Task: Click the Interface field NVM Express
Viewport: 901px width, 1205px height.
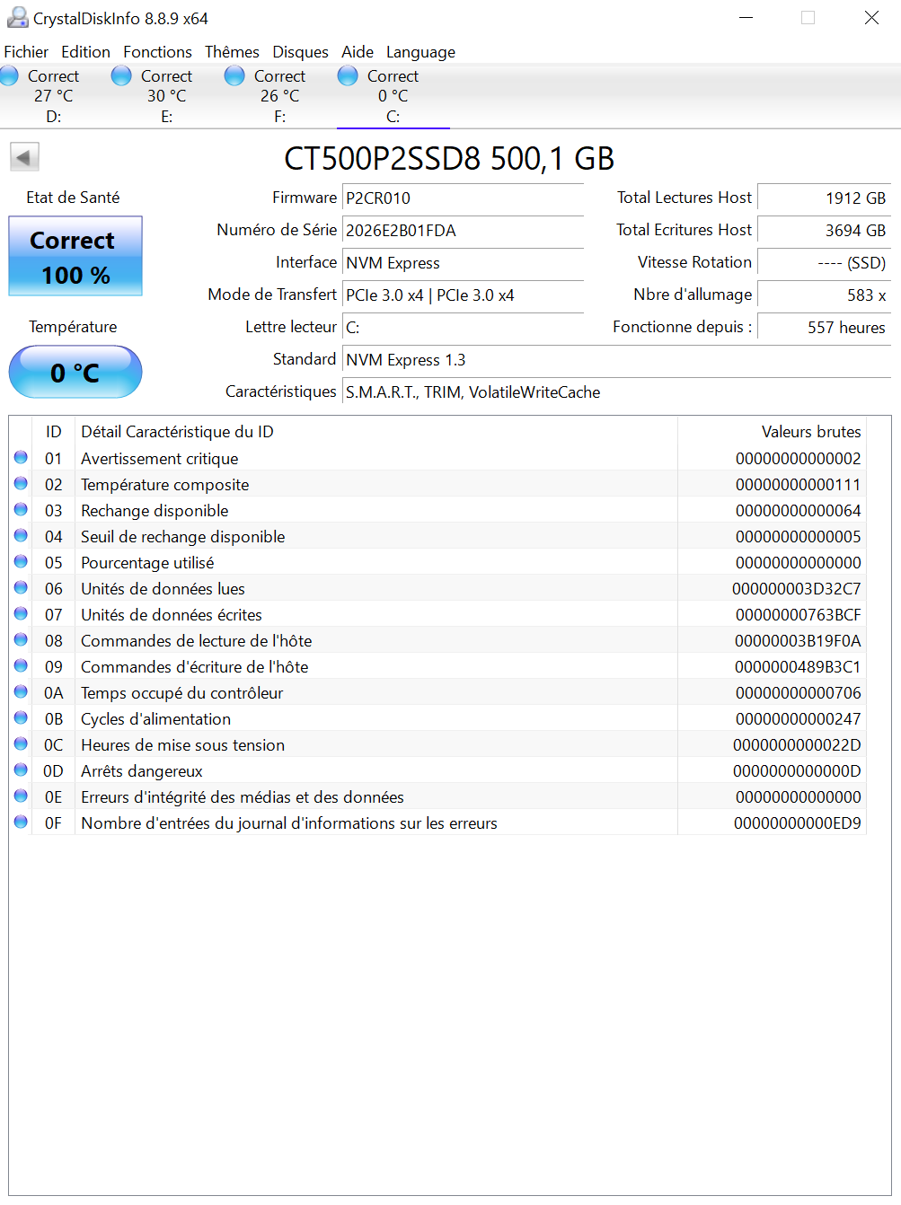Action: coord(463,263)
